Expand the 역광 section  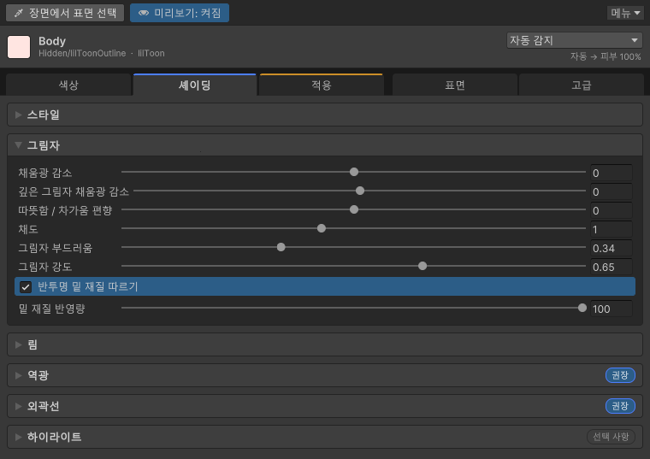325,375
